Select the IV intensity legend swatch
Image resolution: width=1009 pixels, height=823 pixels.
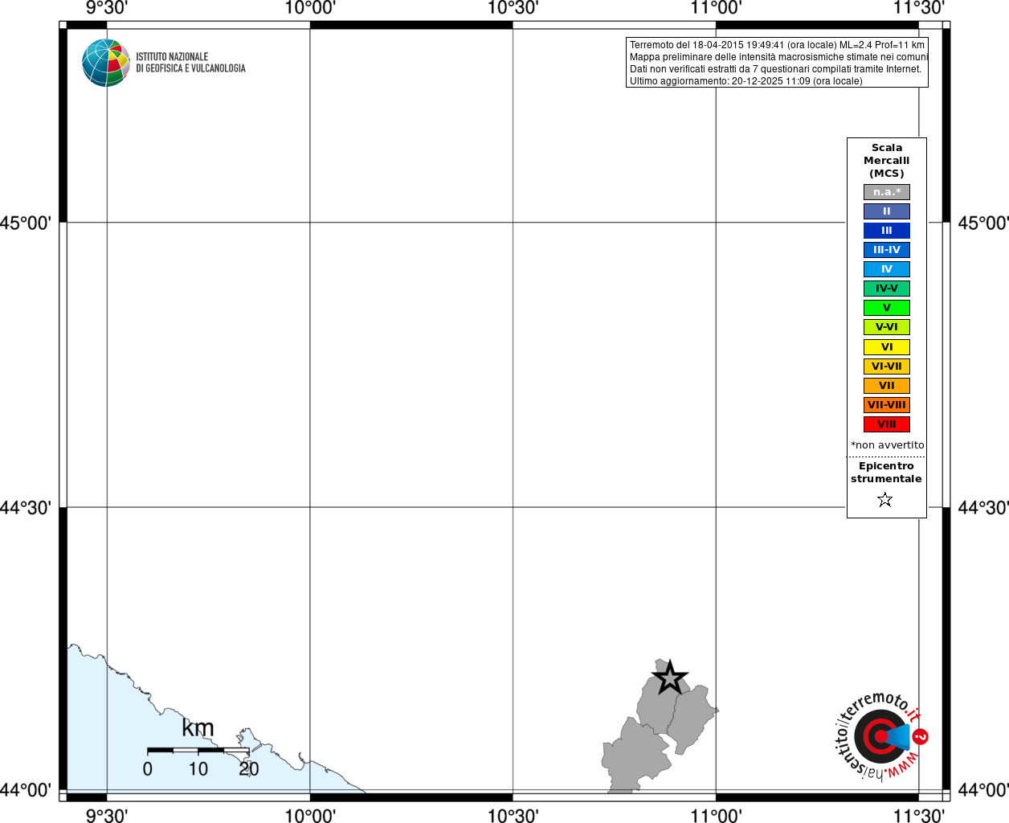point(887,269)
